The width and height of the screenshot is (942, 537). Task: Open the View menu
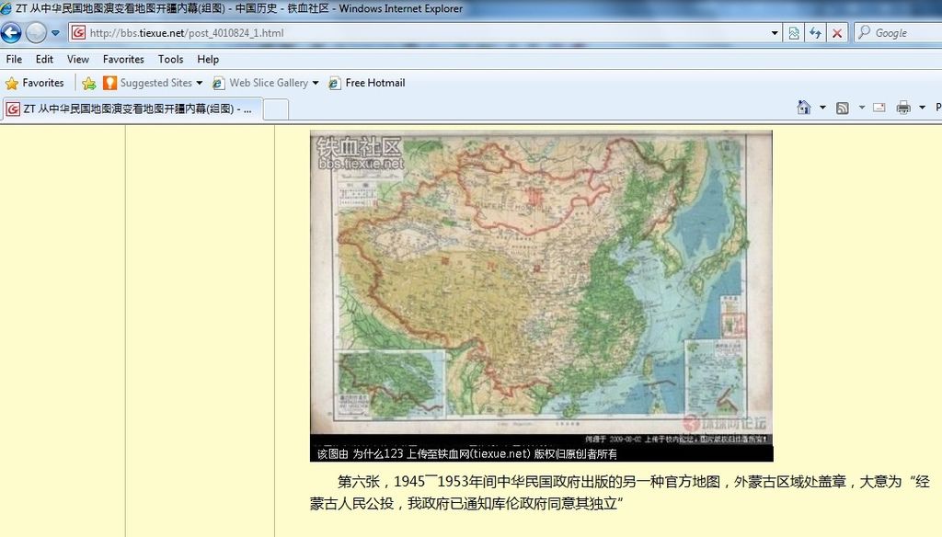click(77, 59)
